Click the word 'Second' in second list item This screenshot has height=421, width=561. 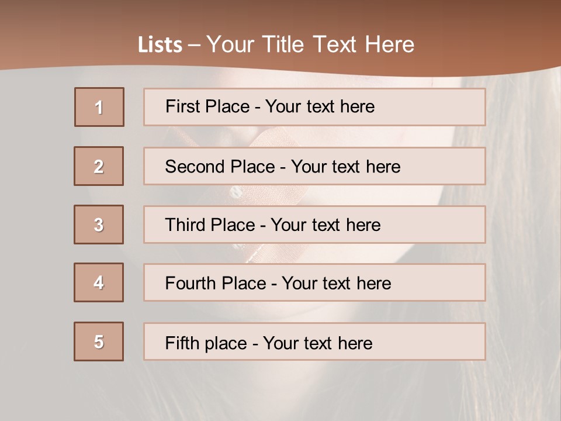coord(195,167)
